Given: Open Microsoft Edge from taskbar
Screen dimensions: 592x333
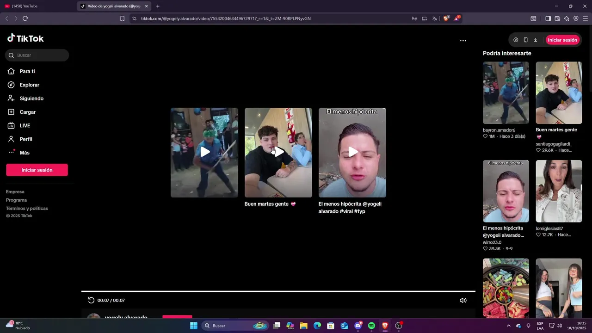Looking at the screenshot, I should [317, 326].
